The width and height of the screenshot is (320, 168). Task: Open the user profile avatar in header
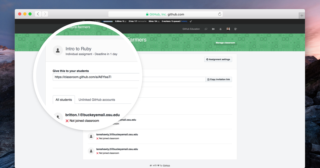[x=228, y=29]
